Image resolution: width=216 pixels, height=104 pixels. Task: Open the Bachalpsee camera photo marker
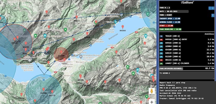[x=137, y=70]
